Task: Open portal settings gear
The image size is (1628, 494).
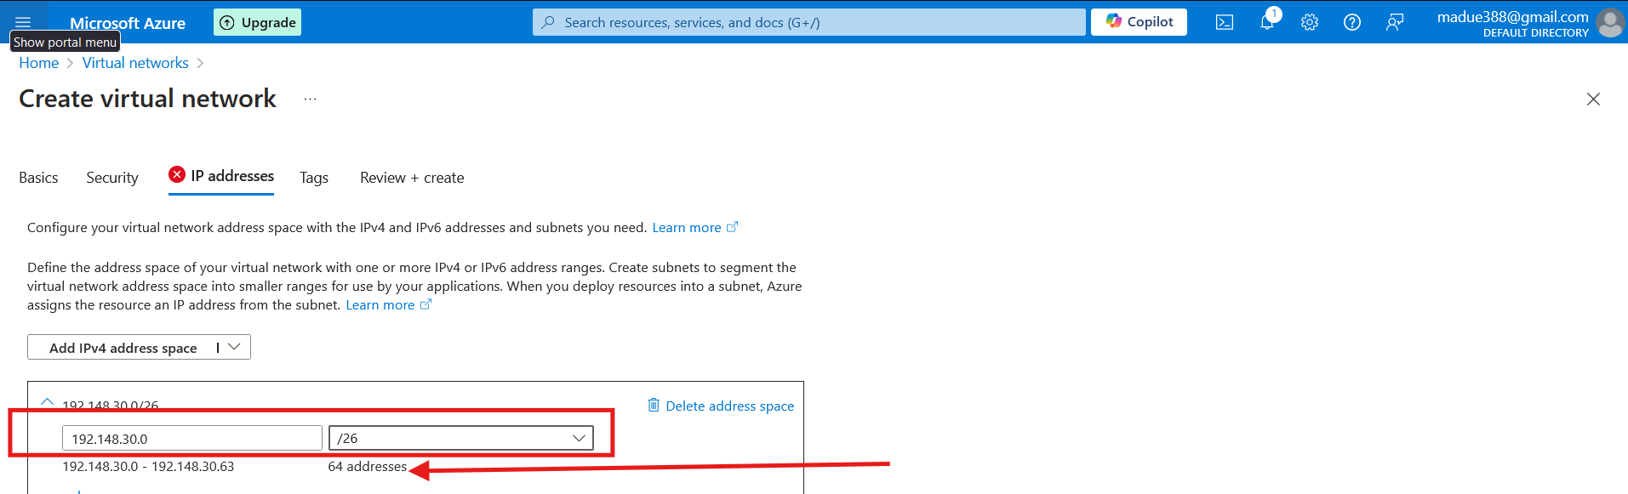Action: point(1310,22)
